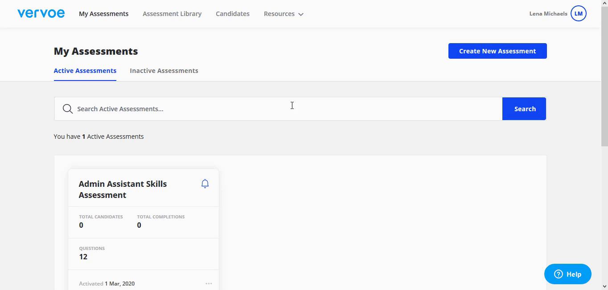Click the question mark Help icon
This screenshot has height=290, width=608.
click(x=559, y=274)
